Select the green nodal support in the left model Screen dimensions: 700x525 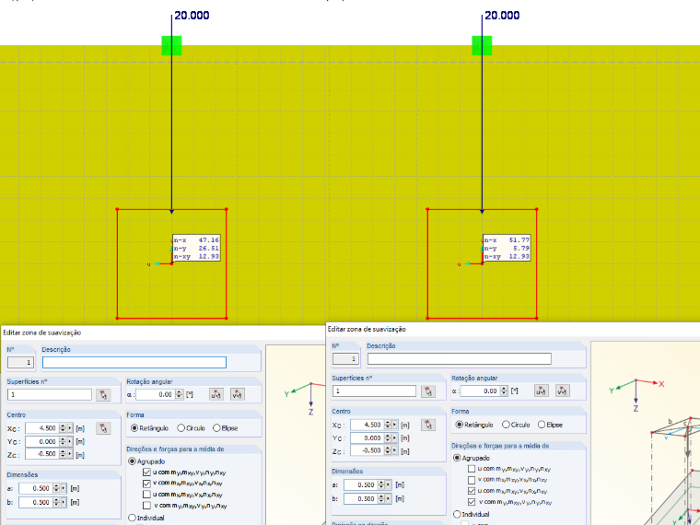point(171,45)
